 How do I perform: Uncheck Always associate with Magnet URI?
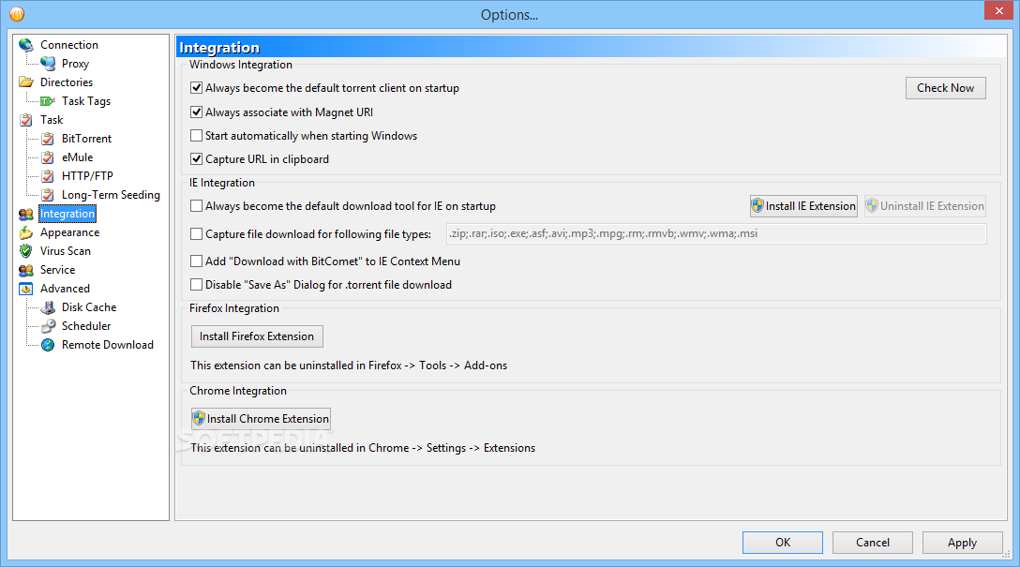196,112
